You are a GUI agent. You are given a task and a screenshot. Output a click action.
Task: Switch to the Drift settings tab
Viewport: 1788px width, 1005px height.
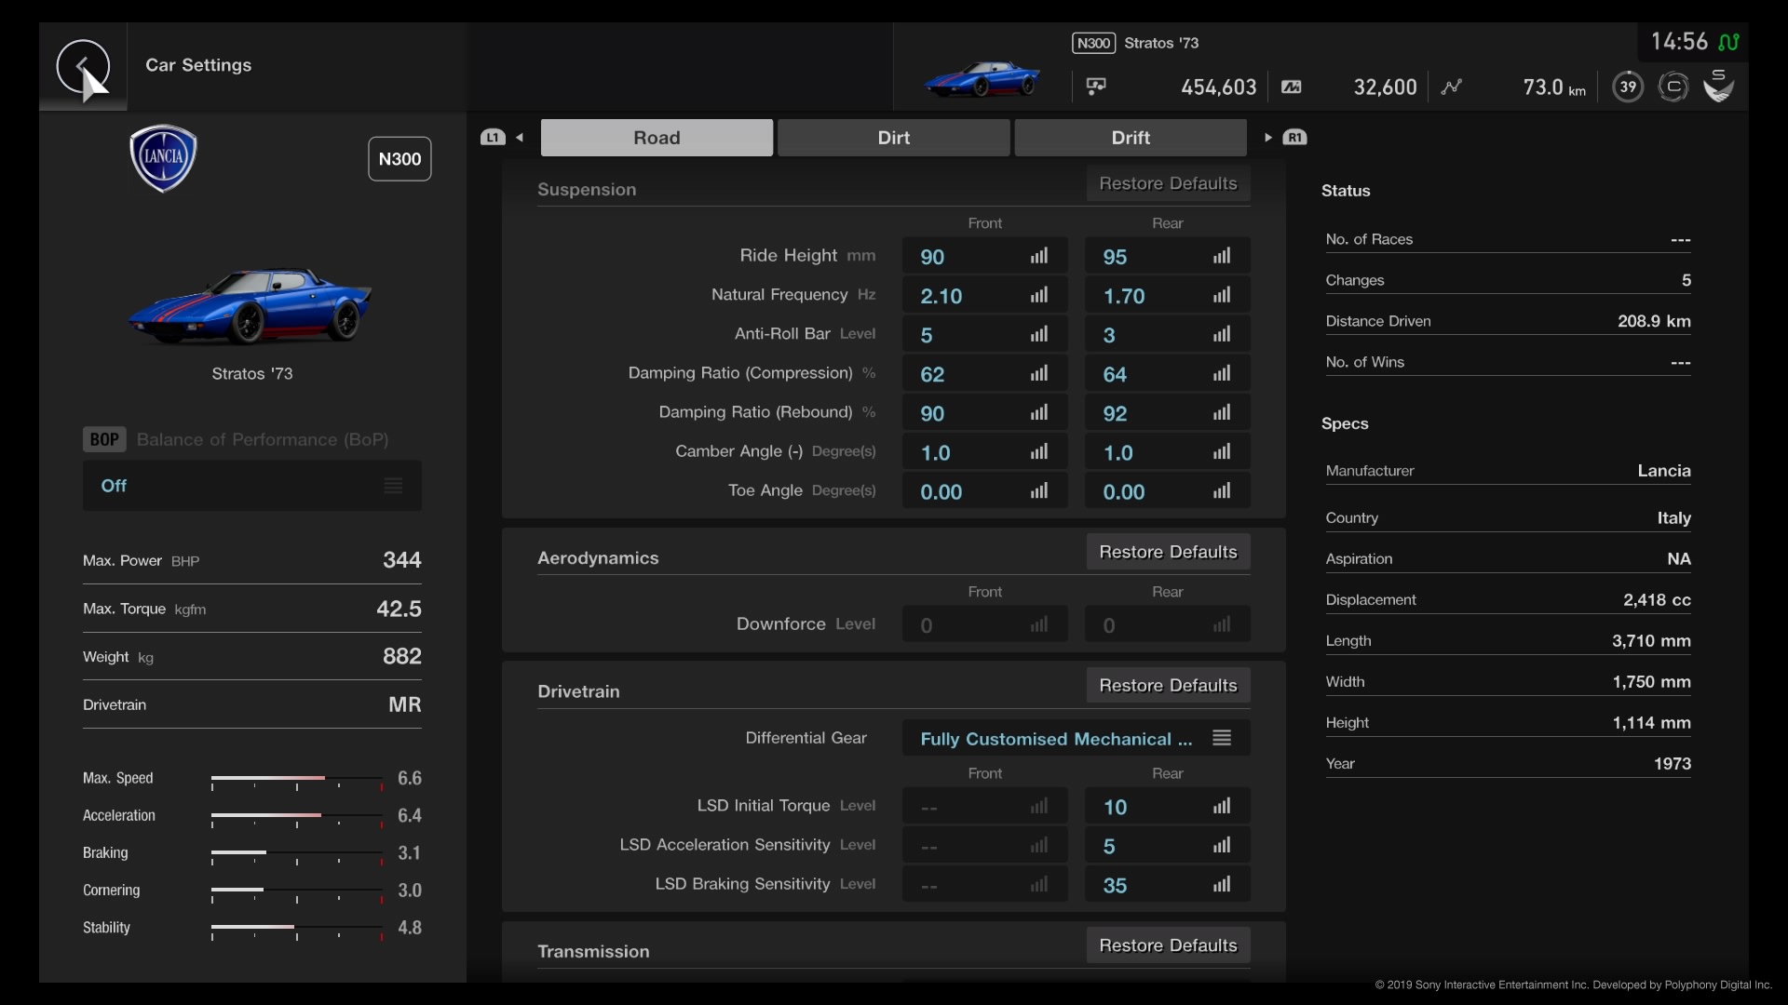pos(1130,137)
